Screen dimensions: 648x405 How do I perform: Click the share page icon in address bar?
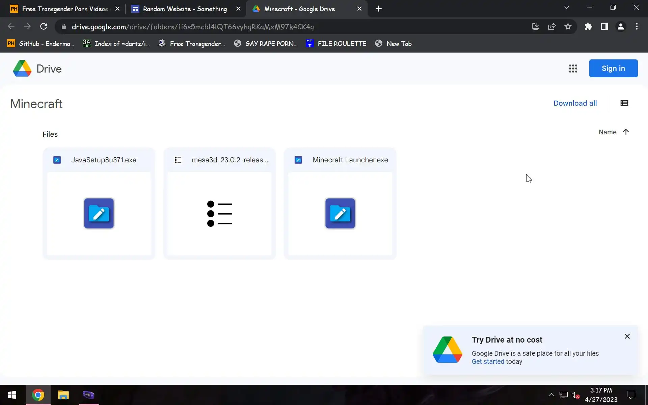pos(552,27)
